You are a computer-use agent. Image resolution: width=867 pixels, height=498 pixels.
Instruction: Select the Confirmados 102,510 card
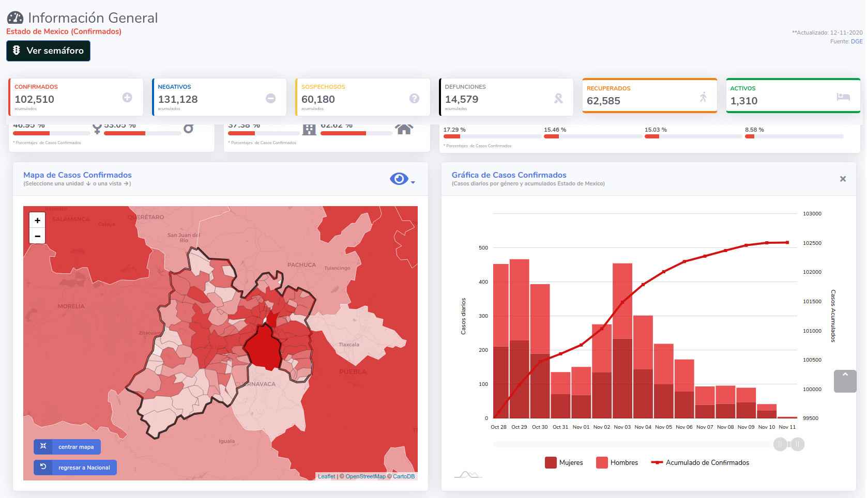point(75,97)
